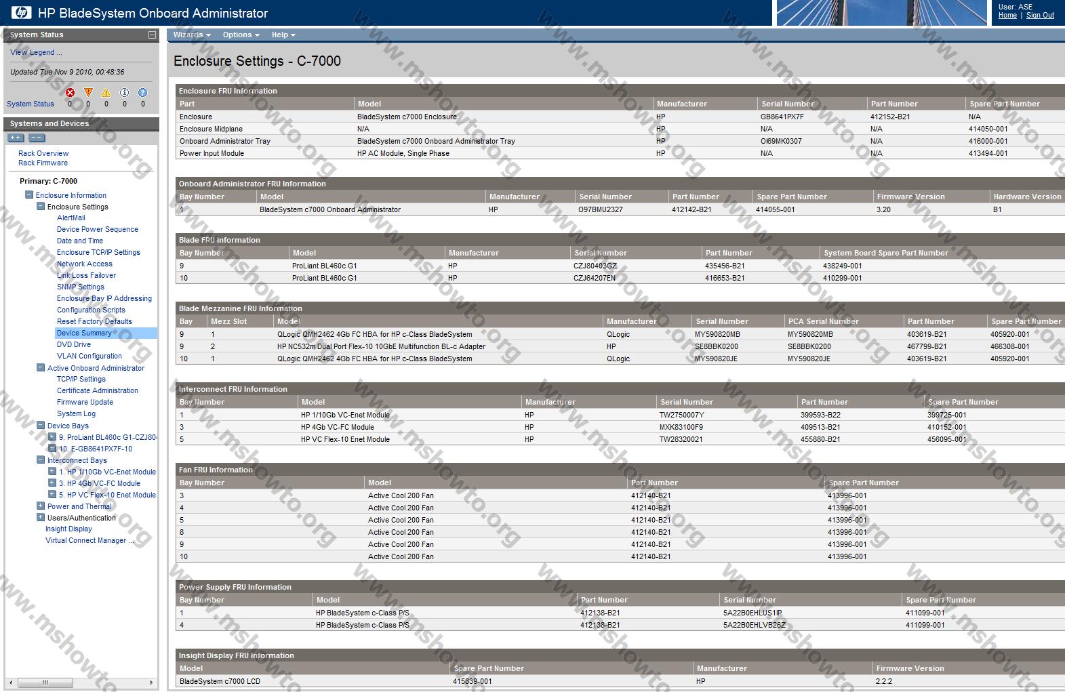Select Link Loss Failover

pyautogui.click(x=86, y=275)
